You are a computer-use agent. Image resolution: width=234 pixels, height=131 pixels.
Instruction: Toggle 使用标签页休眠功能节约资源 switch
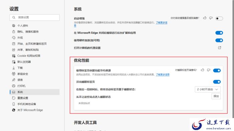click(x=217, y=70)
